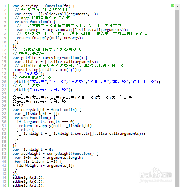
Task: Click the line 'var allWife = [].slice.call(arguments);'
Action: [x=56, y=62]
